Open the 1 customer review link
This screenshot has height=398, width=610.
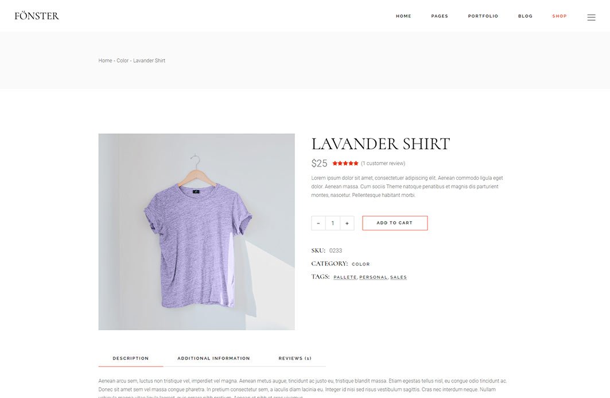pos(383,163)
